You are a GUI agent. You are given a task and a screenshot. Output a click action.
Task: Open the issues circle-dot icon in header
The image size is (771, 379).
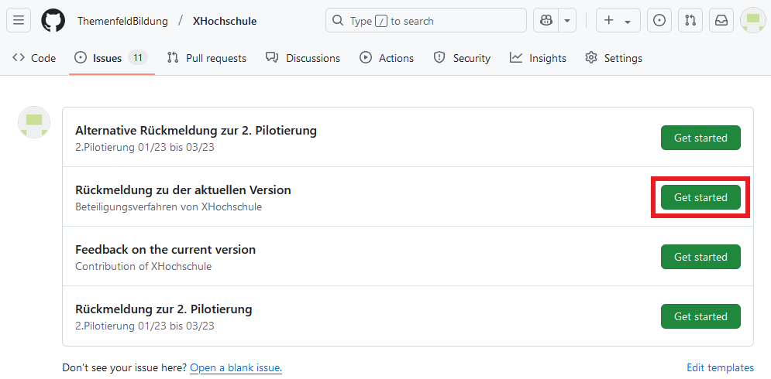click(659, 21)
